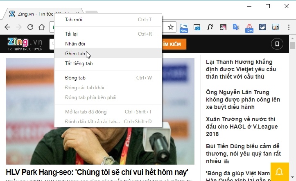Viewport: 296px width, 181px height.
Task: Click the page scrollbar down arrow
Action: pyautogui.click(x=292, y=177)
